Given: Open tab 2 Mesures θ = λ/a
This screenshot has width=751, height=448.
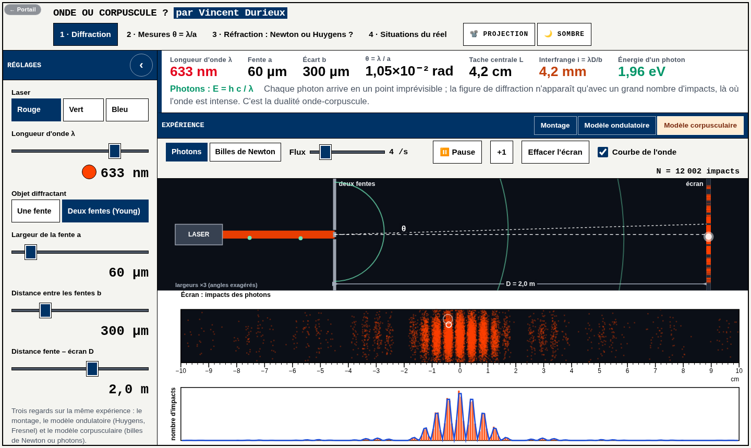Looking at the screenshot, I should pyautogui.click(x=162, y=34).
